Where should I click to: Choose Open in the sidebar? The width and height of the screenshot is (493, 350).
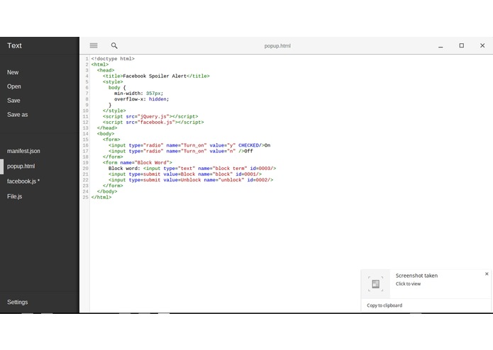point(14,86)
